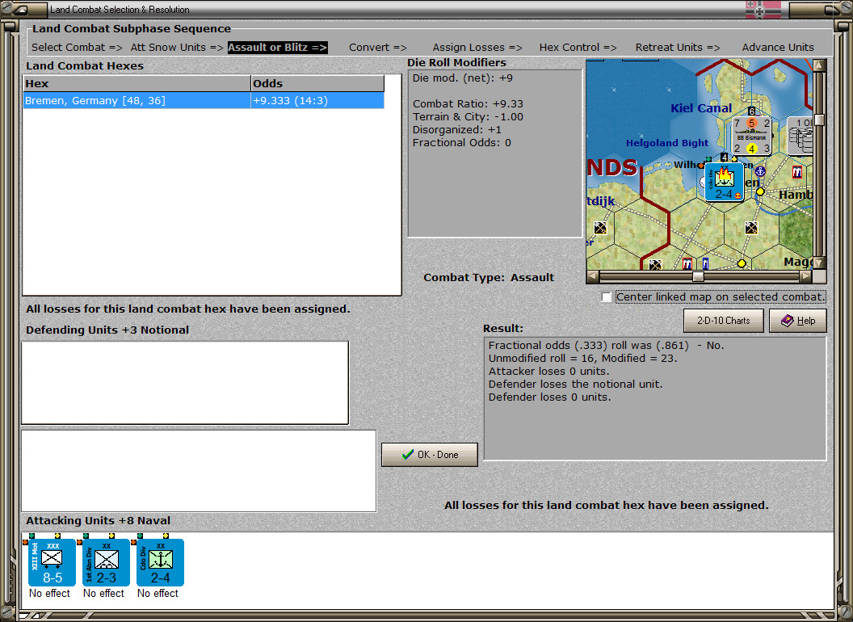This screenshot has height=622, width=853.
Task: Click the blue-bordered factory icon at the map bottom
Action: pos(705,263)
